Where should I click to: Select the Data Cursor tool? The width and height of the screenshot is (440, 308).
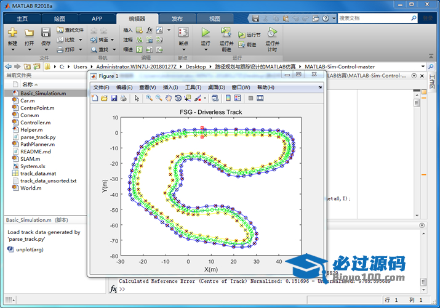tap(187, 98)
